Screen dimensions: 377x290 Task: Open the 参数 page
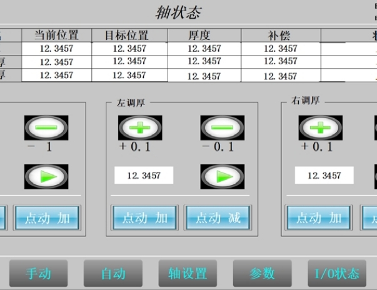[263, 273]
